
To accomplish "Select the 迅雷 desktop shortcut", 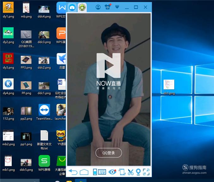I will pyautogui.click(x=62, y=61).
